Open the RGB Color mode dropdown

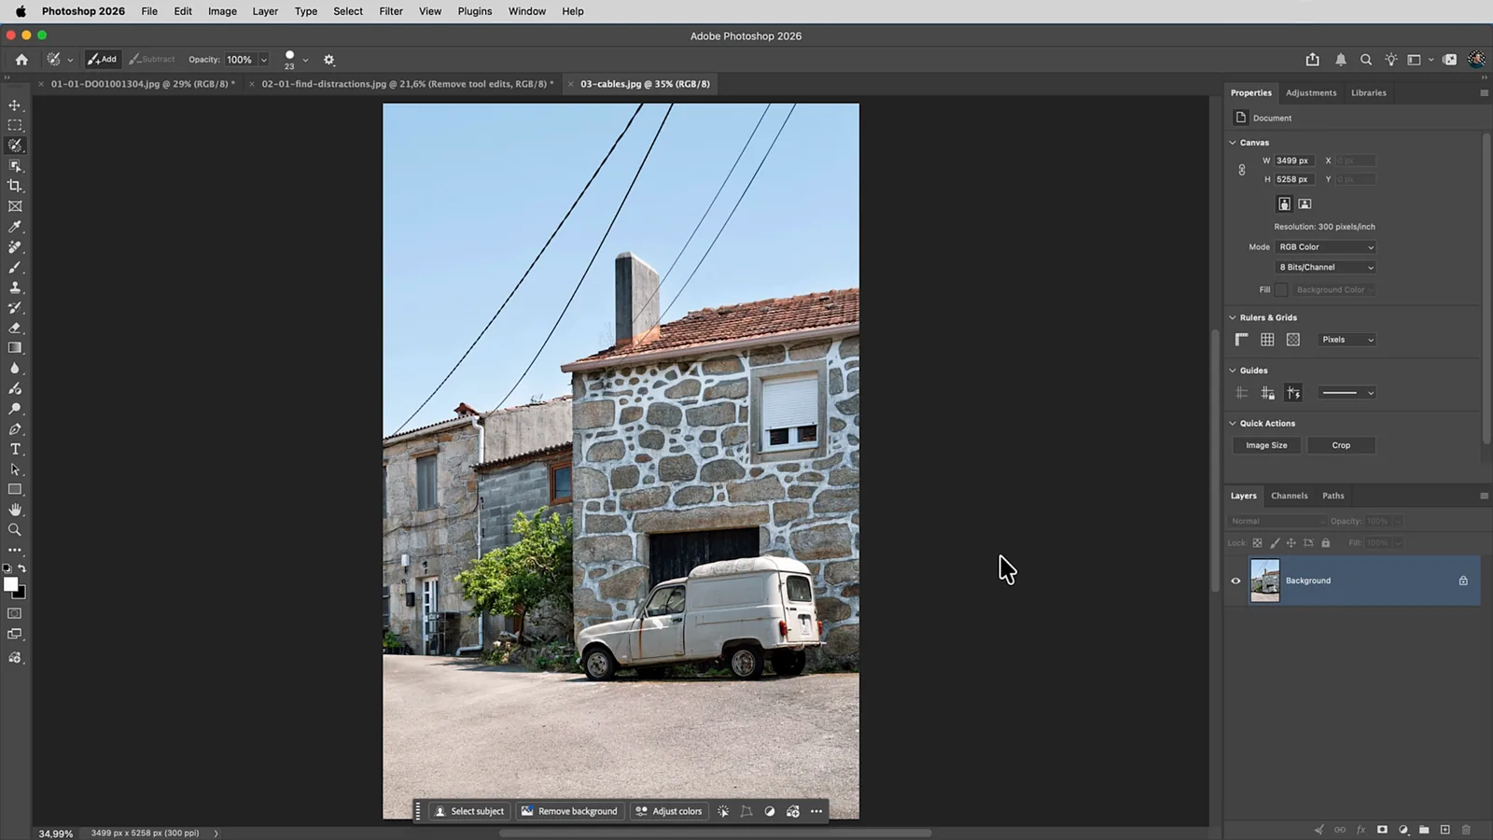[1326, 247]
